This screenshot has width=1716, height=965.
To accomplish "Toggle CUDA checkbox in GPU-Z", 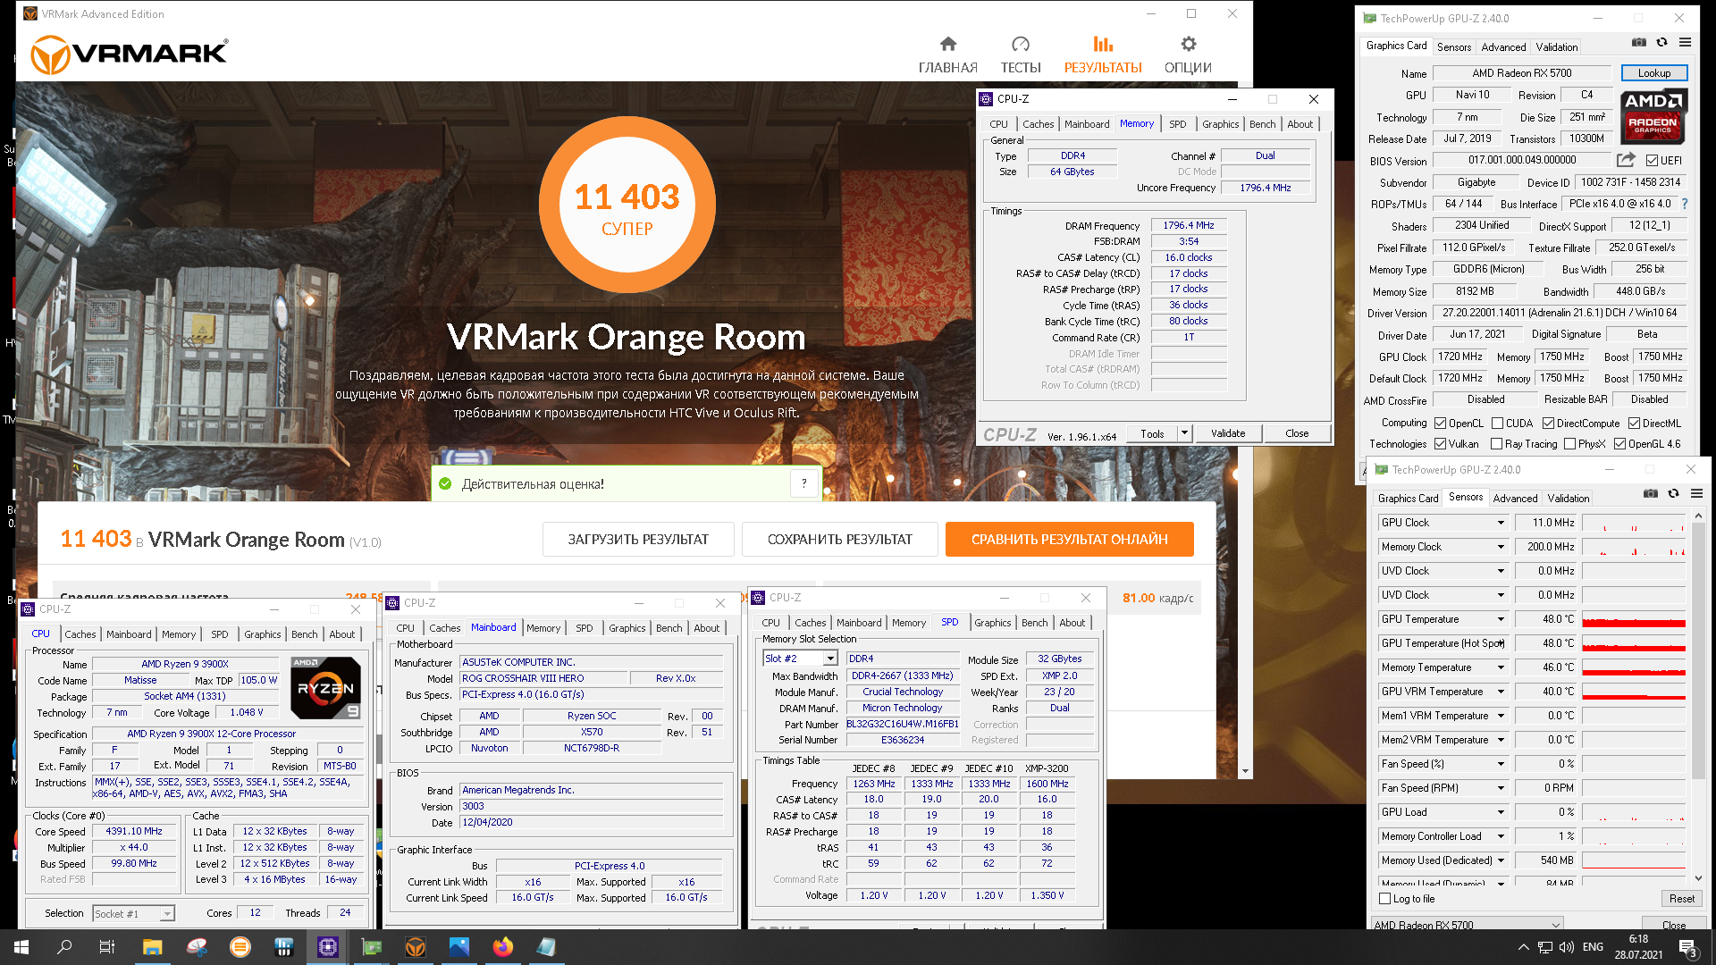I will tap(1497, 424).
